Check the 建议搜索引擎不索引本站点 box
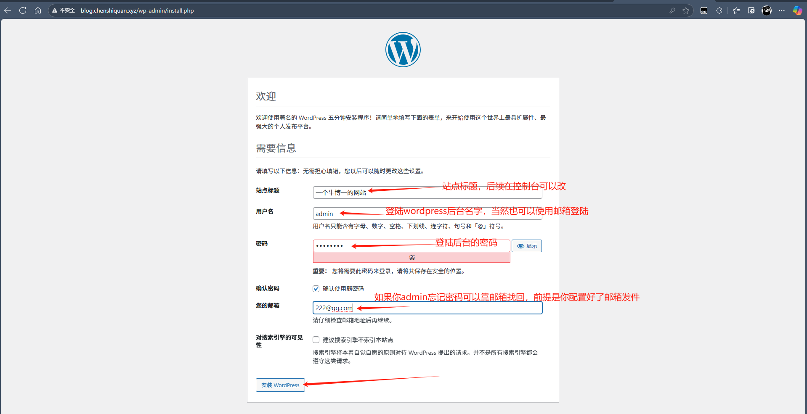Screen dimensions: 807x414 [316, 340]
